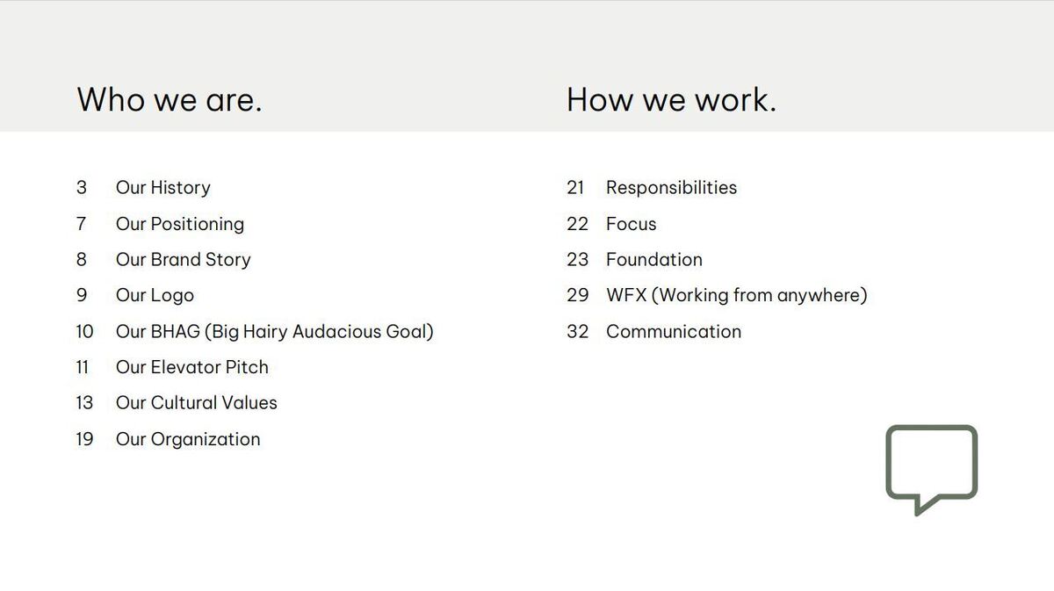Click the "How we work." heading
The height and width of the screenshot is (591, 1054).
coord(672,99)
